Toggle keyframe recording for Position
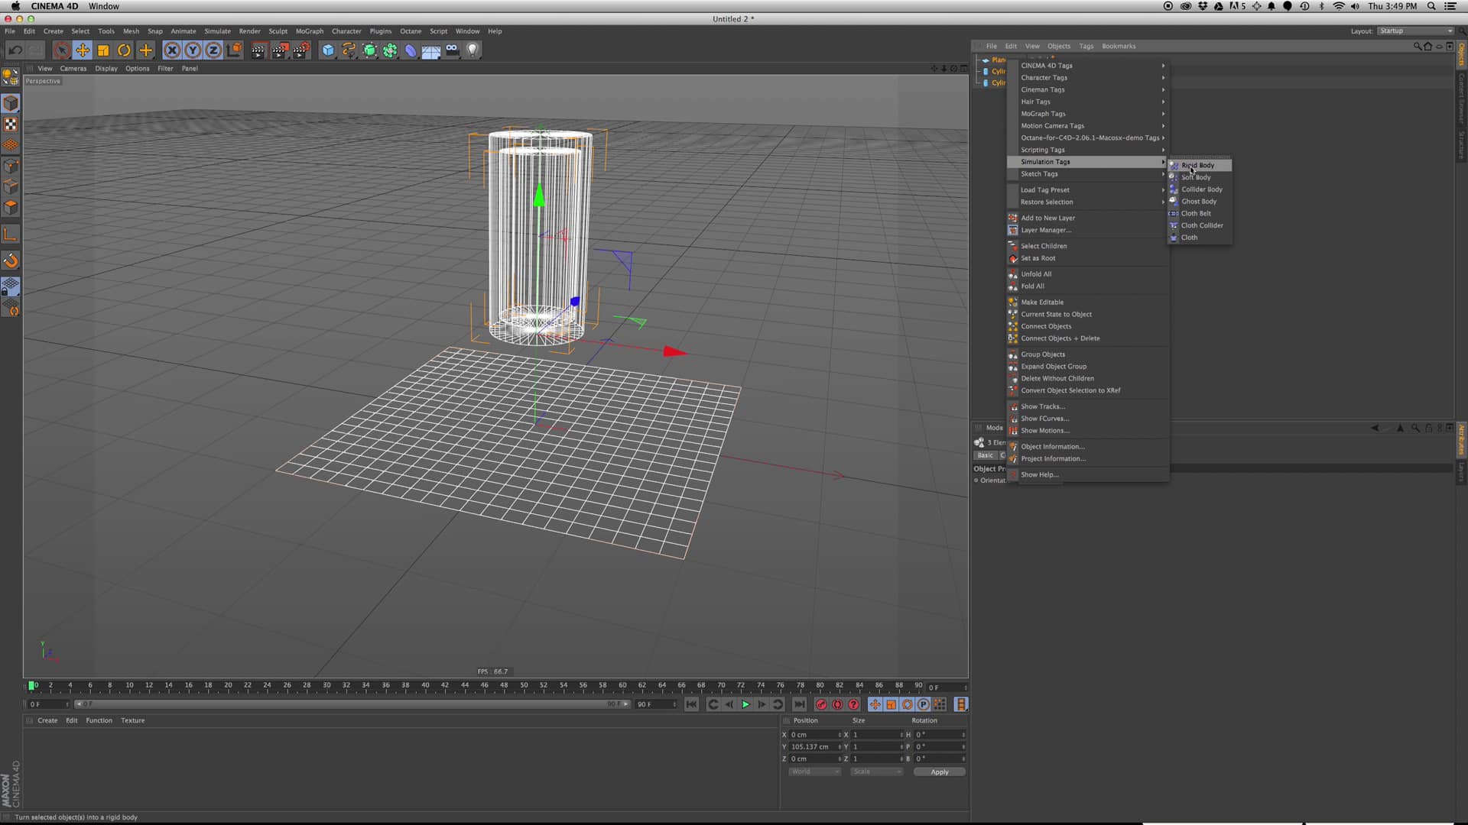Screen dimensions: 1468x825 point(875,704)
